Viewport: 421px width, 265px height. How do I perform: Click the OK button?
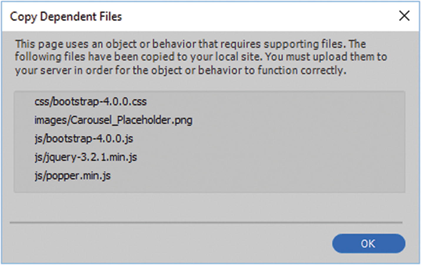pos(368,244)
